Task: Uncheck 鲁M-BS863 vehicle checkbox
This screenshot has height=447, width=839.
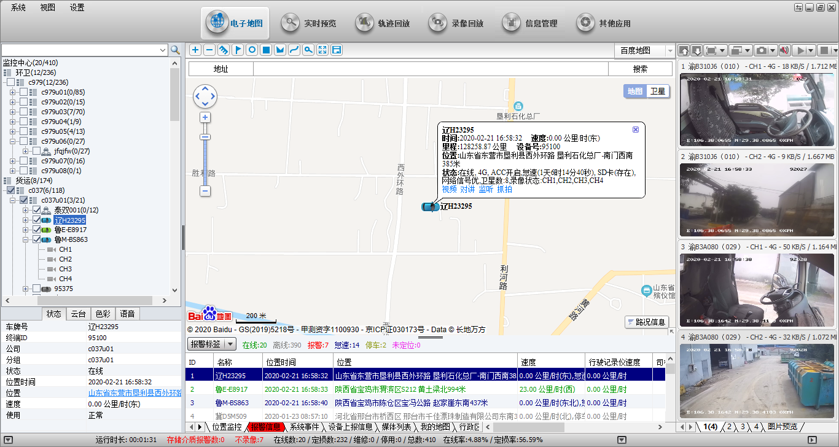Action: click(x=37, y=239)
